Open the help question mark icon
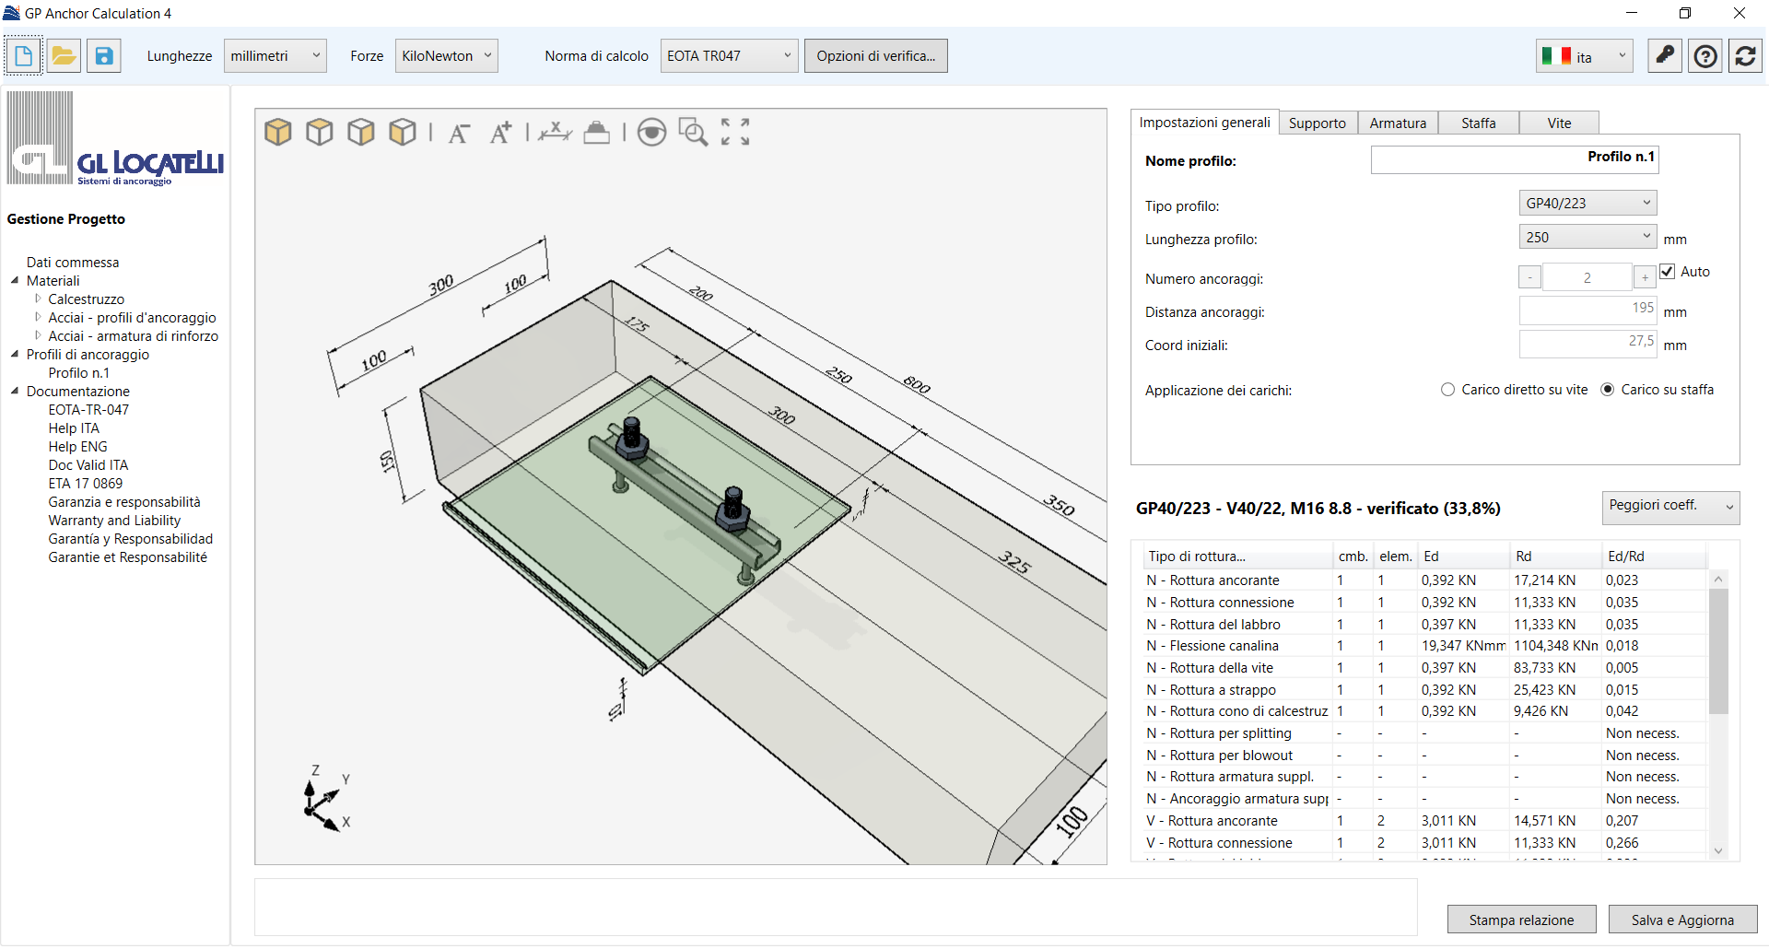Screen dimensions: 1769x949 coord(1705,56)
